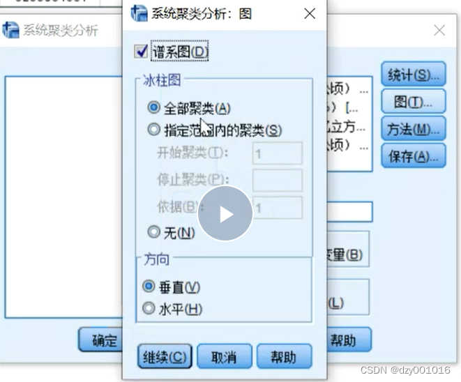Open 图(T)... in the main dialog
The width and height of the screenshot is (461, 382).
pos(414,101)
